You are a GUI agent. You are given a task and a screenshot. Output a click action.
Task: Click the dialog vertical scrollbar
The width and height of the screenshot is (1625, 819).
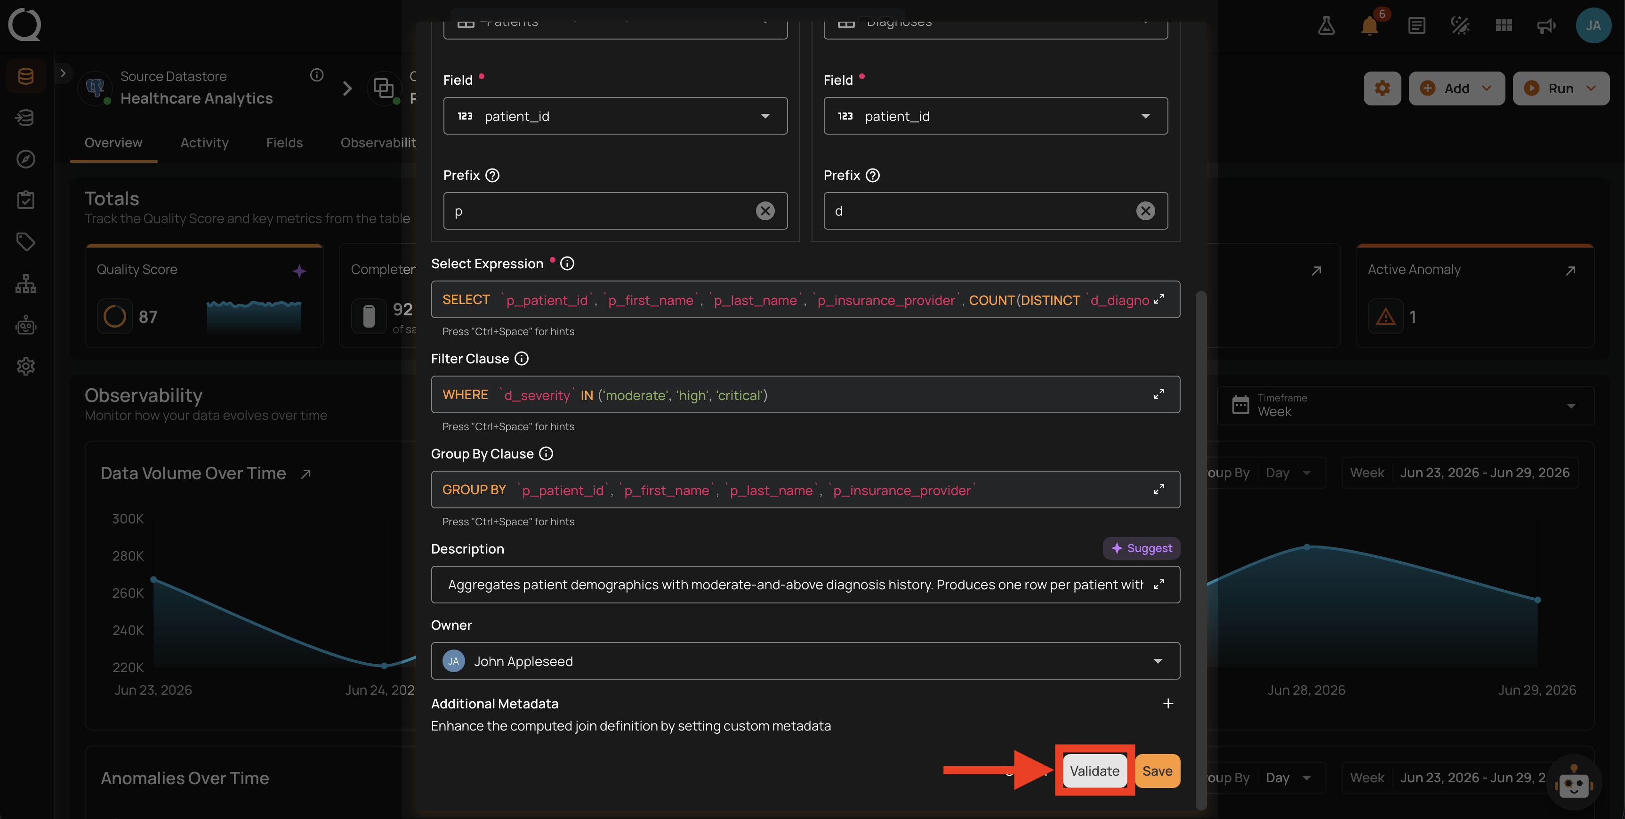pos(1200,550)
